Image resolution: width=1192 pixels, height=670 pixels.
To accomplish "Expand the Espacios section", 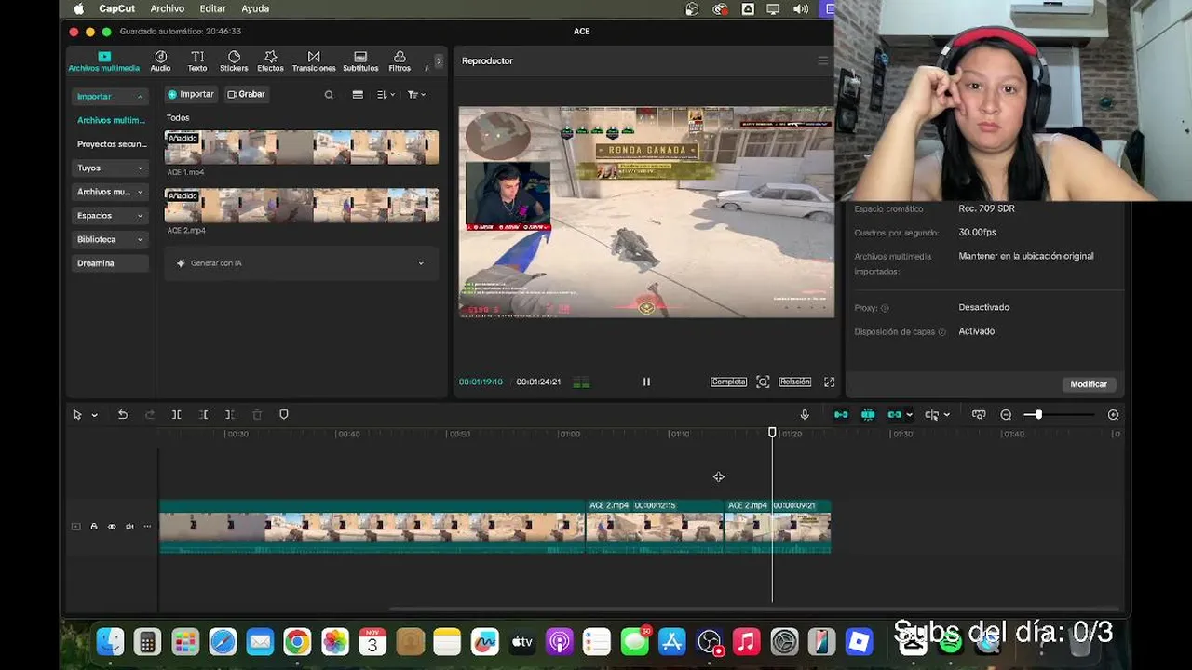I will tap(110, 216).
